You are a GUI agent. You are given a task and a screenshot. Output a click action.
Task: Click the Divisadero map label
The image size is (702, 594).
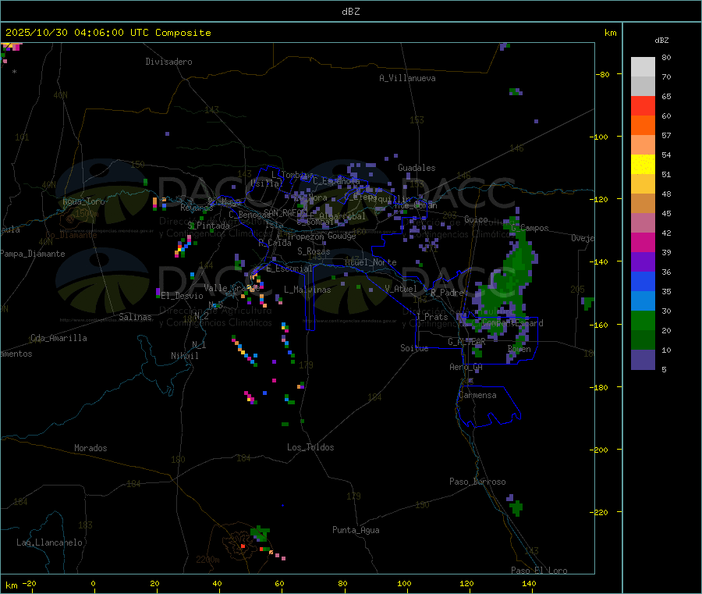pyautogui.click(x=168, y=62)
